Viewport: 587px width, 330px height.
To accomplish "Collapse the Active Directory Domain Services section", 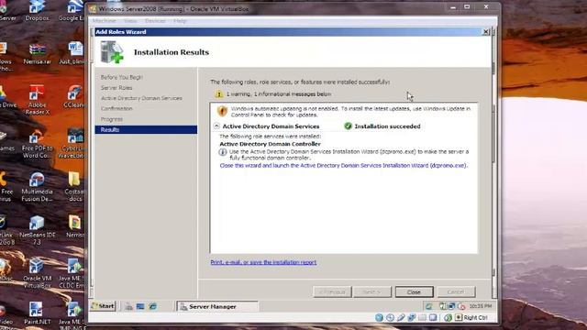I will 216,126.
